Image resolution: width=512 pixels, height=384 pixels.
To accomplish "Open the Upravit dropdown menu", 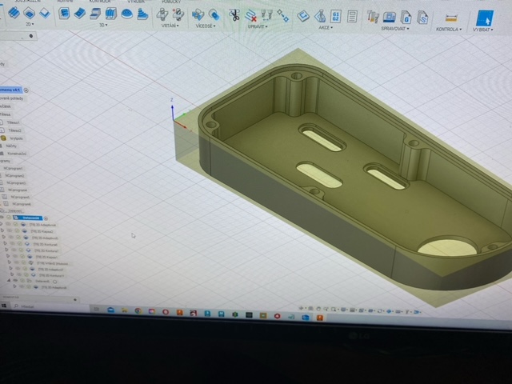I will click(x=257, y=26).
